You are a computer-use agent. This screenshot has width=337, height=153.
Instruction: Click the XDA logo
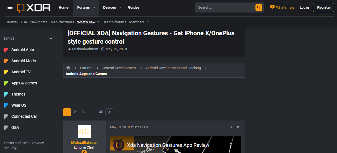pyautogui.click(x=33, y=7)
